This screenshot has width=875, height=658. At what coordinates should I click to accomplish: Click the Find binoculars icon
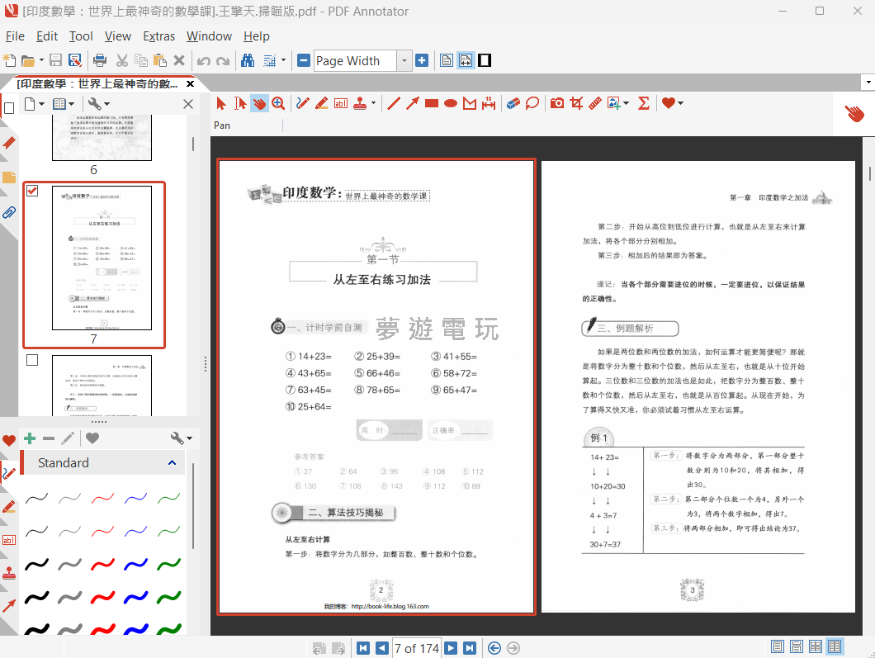click(247, 60)
